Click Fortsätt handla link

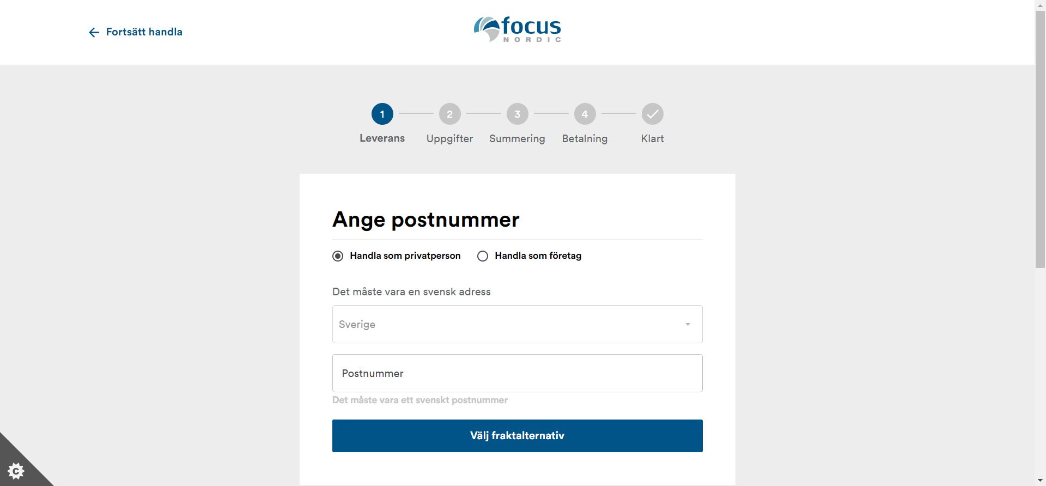click(144, 32)
